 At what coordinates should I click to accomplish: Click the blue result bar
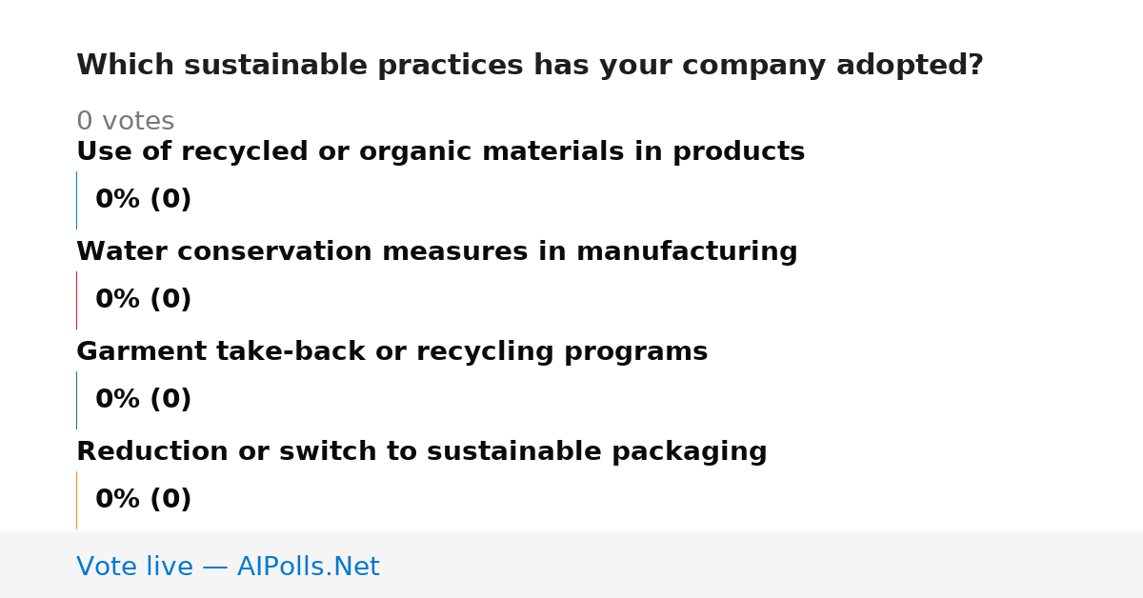point(76,200)
